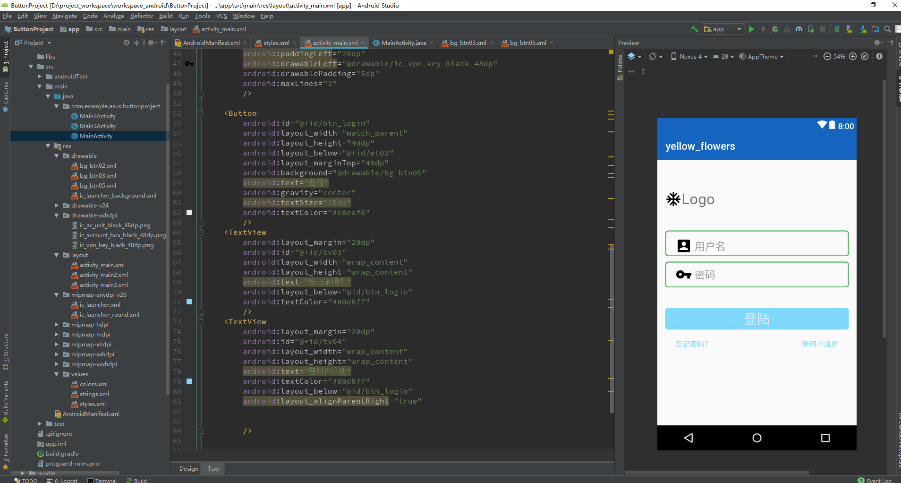Run the app configuration
This screenshot has width=901, height=483.
tap(751, 29)
